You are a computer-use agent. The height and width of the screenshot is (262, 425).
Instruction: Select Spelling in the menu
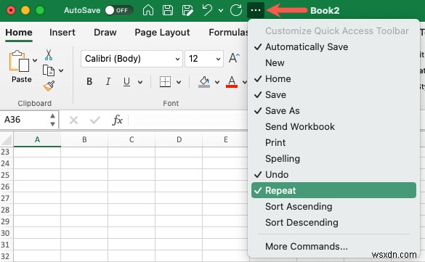pos(333,159)
